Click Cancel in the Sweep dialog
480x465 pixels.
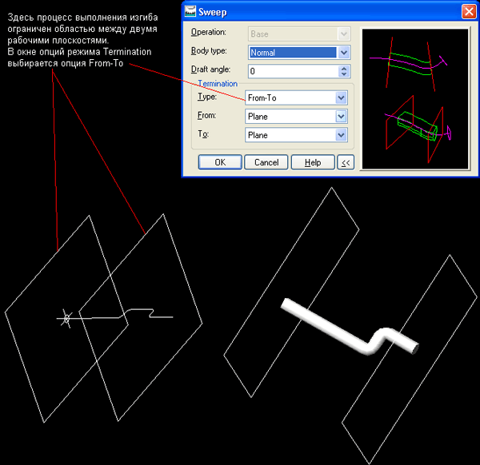[266, 162]
